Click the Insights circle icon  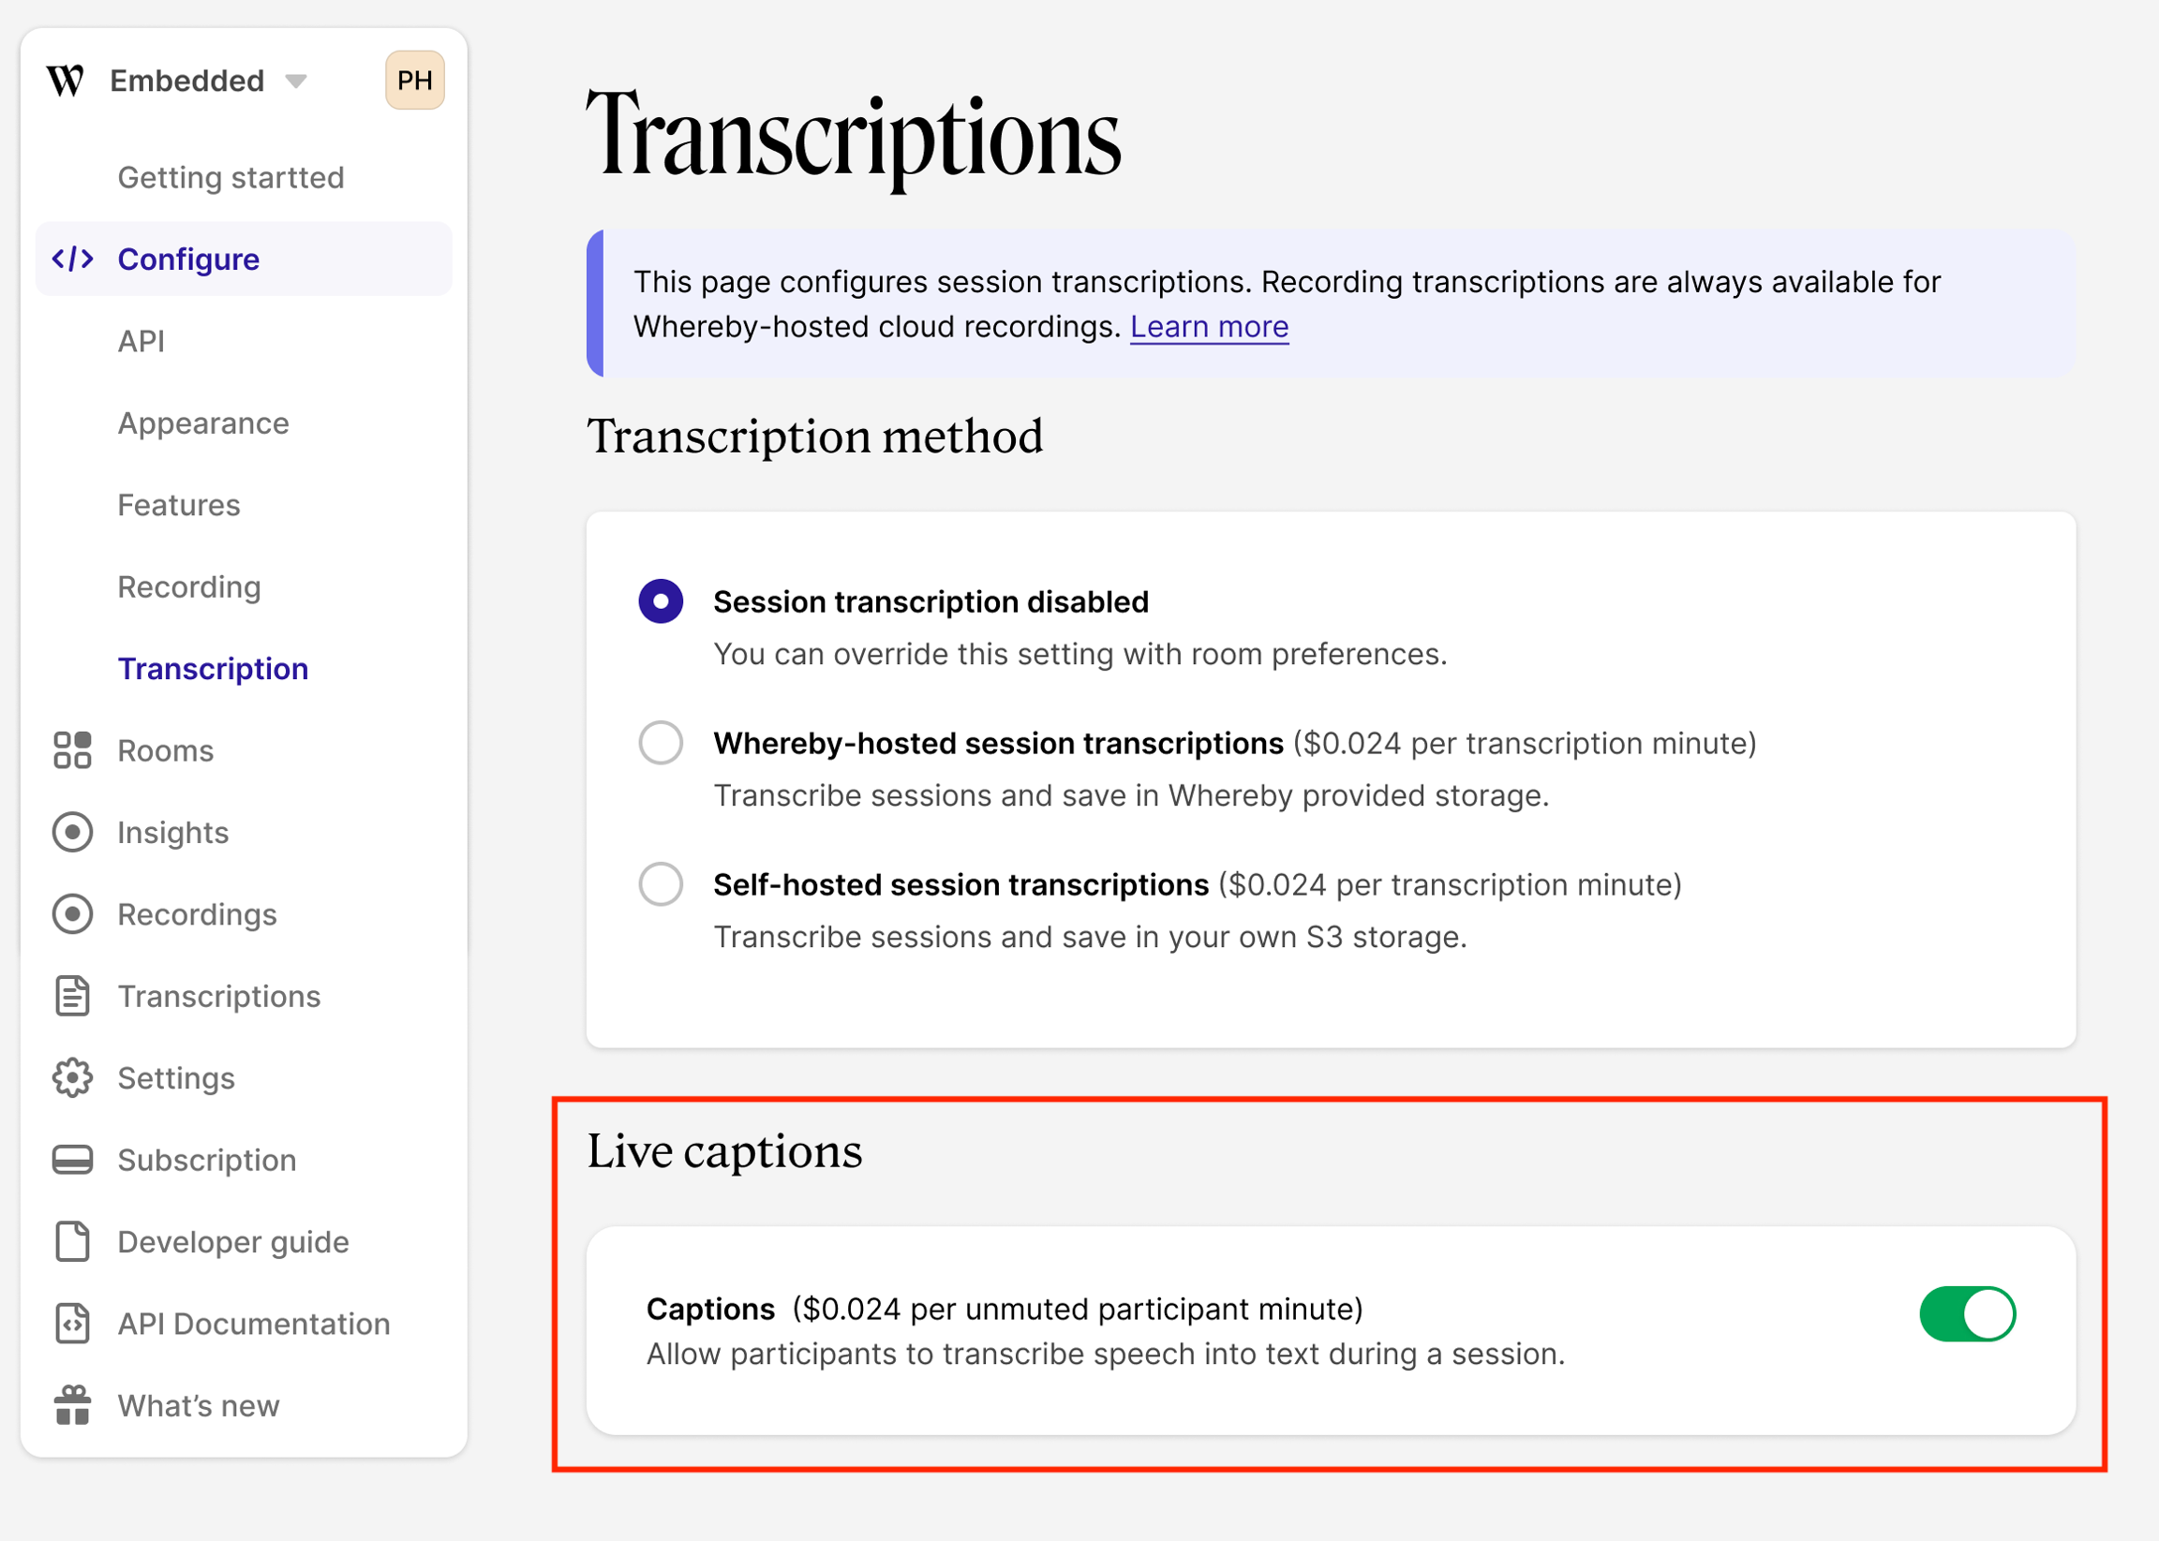[x=72, y=832]
